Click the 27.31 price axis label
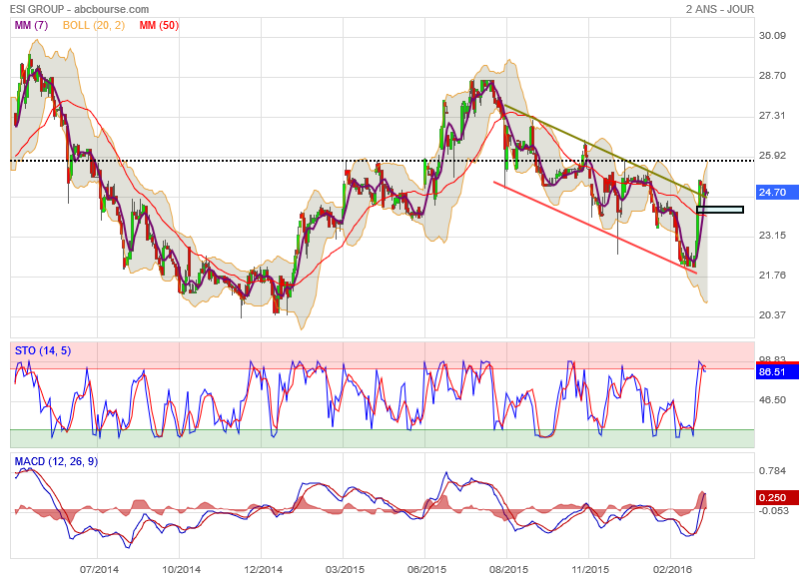The image size is (799, 579). pos(772,116)
